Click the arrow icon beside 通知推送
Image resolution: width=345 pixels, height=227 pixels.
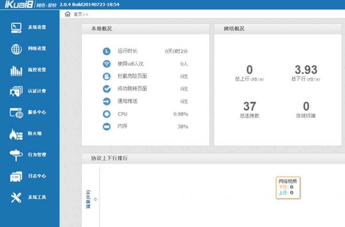(106, 101)
